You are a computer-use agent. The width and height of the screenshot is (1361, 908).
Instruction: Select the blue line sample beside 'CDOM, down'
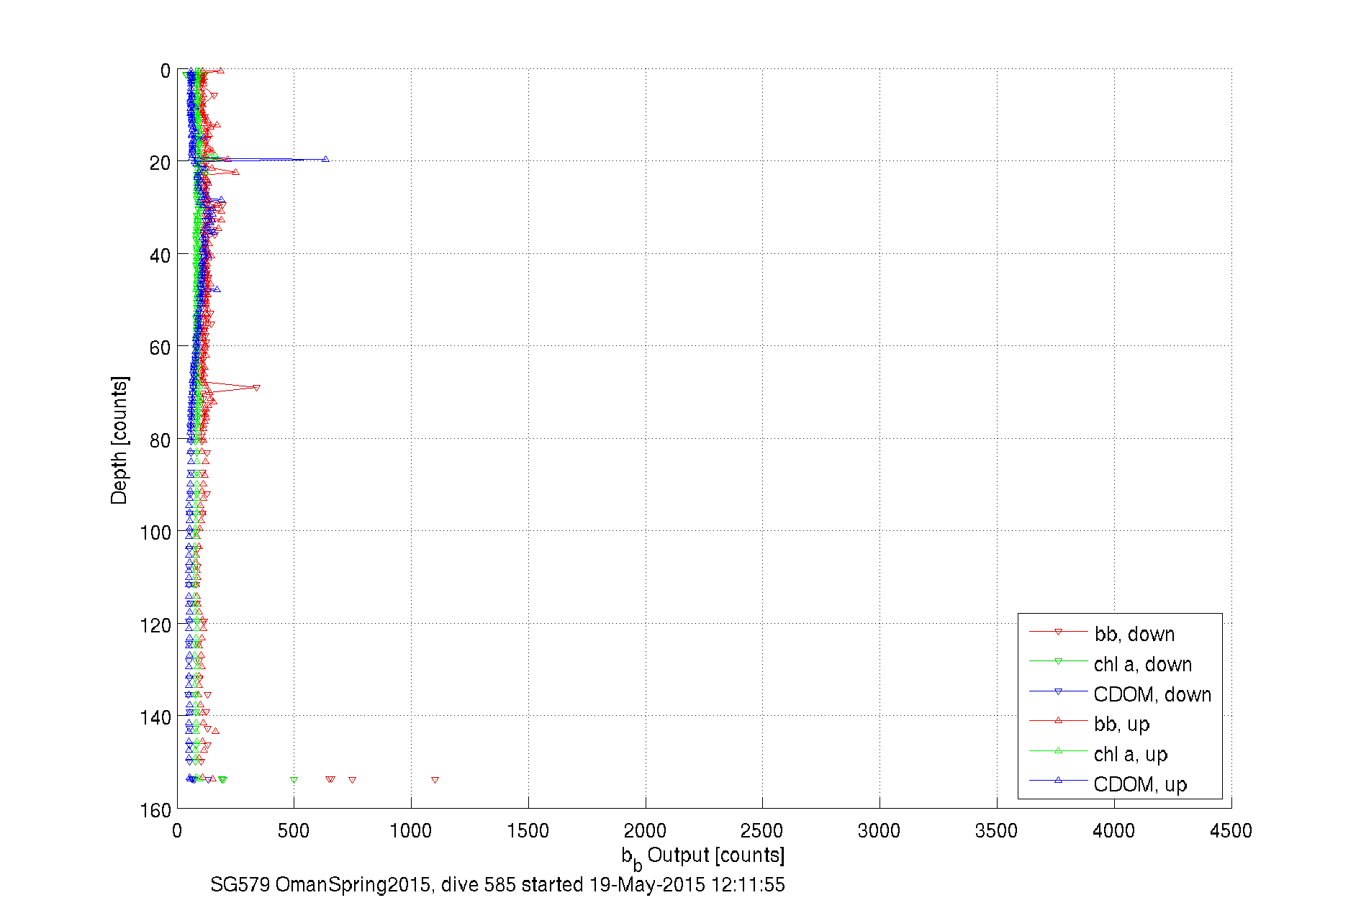[1058, 691]
